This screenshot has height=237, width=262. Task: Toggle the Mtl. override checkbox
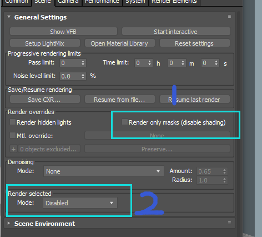[x=13, y=135]
